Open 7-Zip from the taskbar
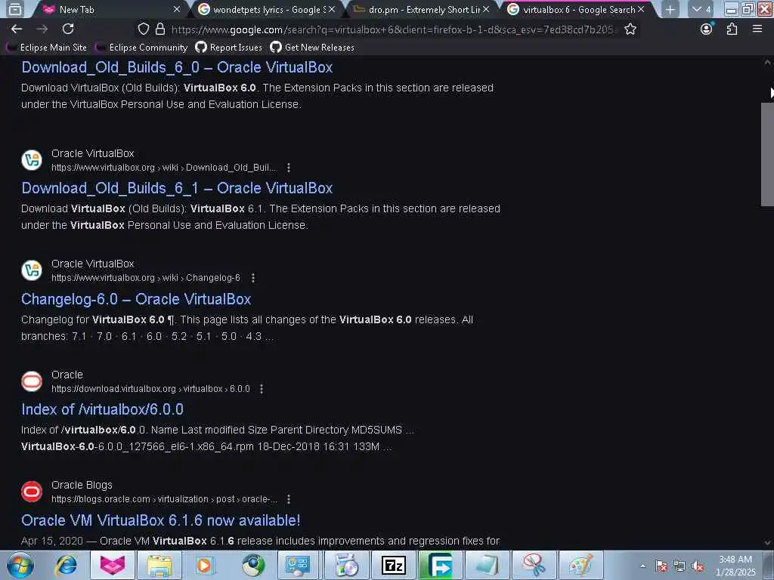Screen dimensions: 774x580 393,565
